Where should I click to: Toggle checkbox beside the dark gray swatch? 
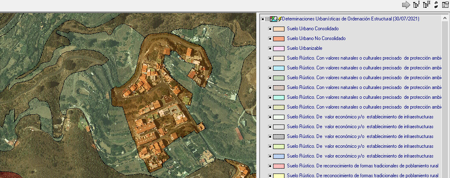(x=270, y=137)
